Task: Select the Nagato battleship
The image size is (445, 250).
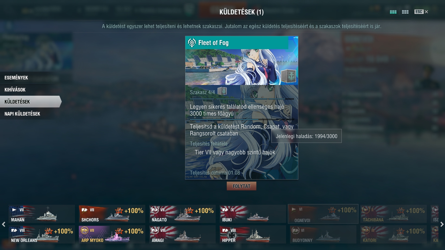Action: click(182, 214)
